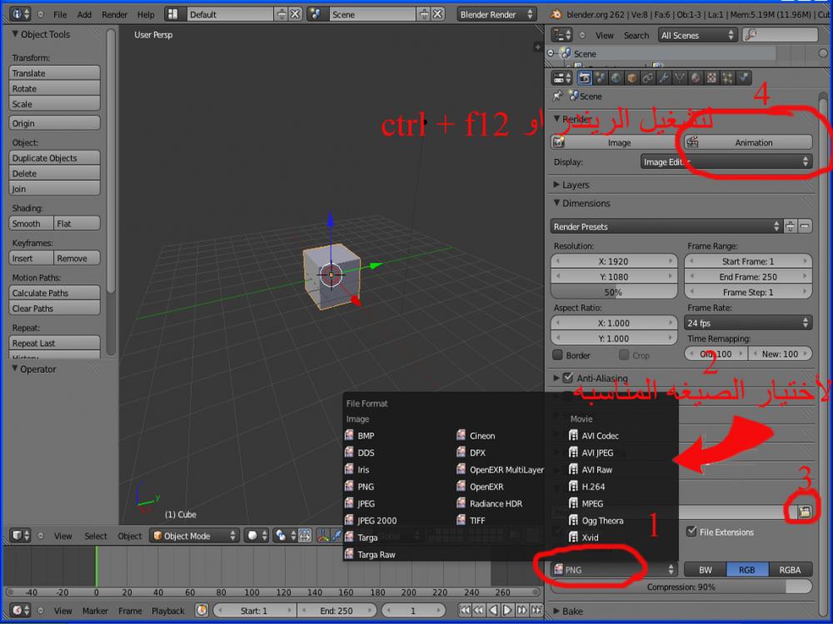Click the 50% resolution scale slider
The image size is (833, 624).
click(x=614, y=292)
